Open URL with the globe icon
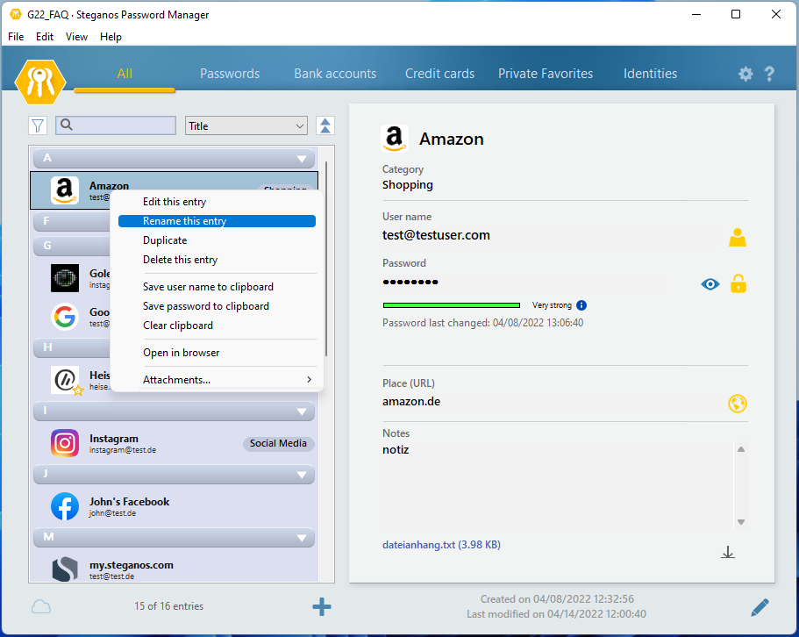The height and width of the screenshot is (637, 799). [x=738, y=404]
